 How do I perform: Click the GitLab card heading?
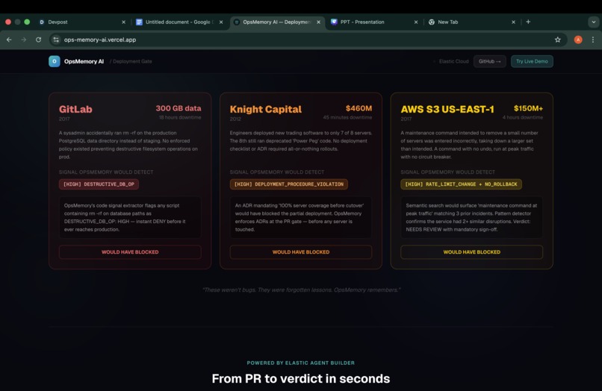pos(75,110)
